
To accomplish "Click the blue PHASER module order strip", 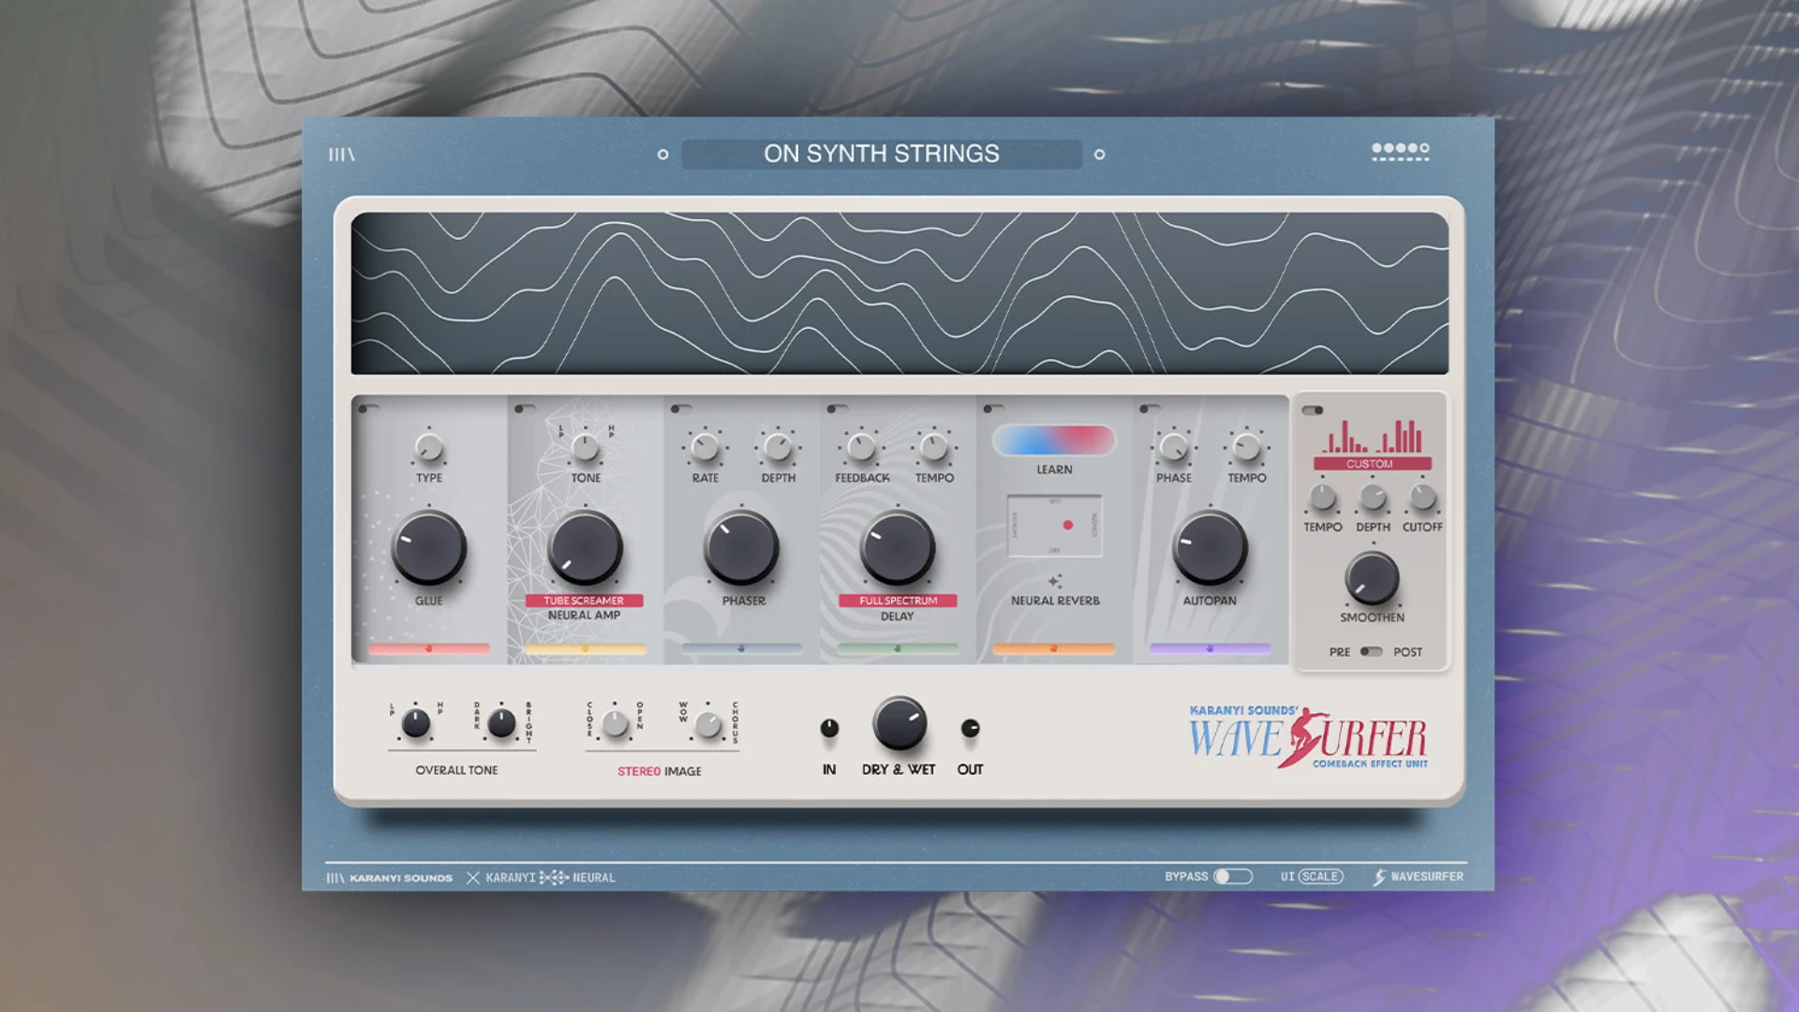I will coord(741,648).
